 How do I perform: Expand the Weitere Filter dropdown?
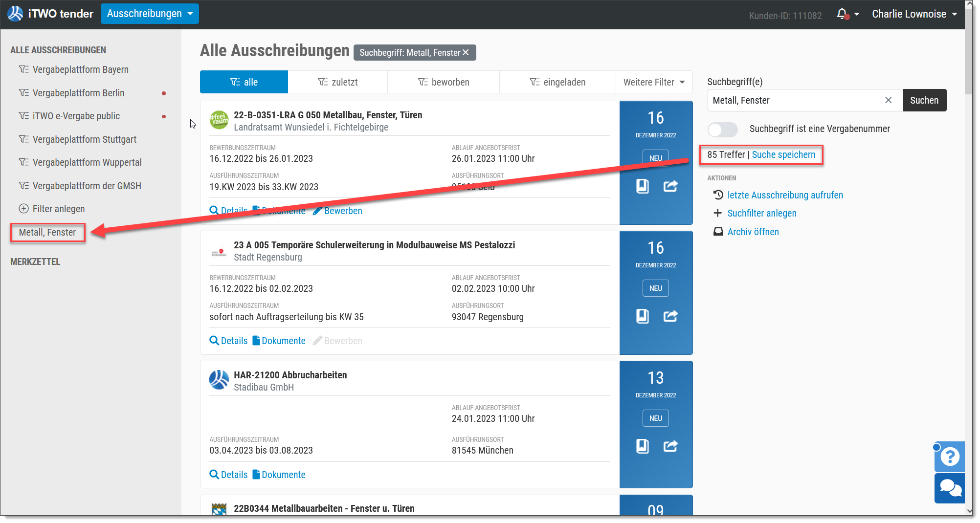654,82
